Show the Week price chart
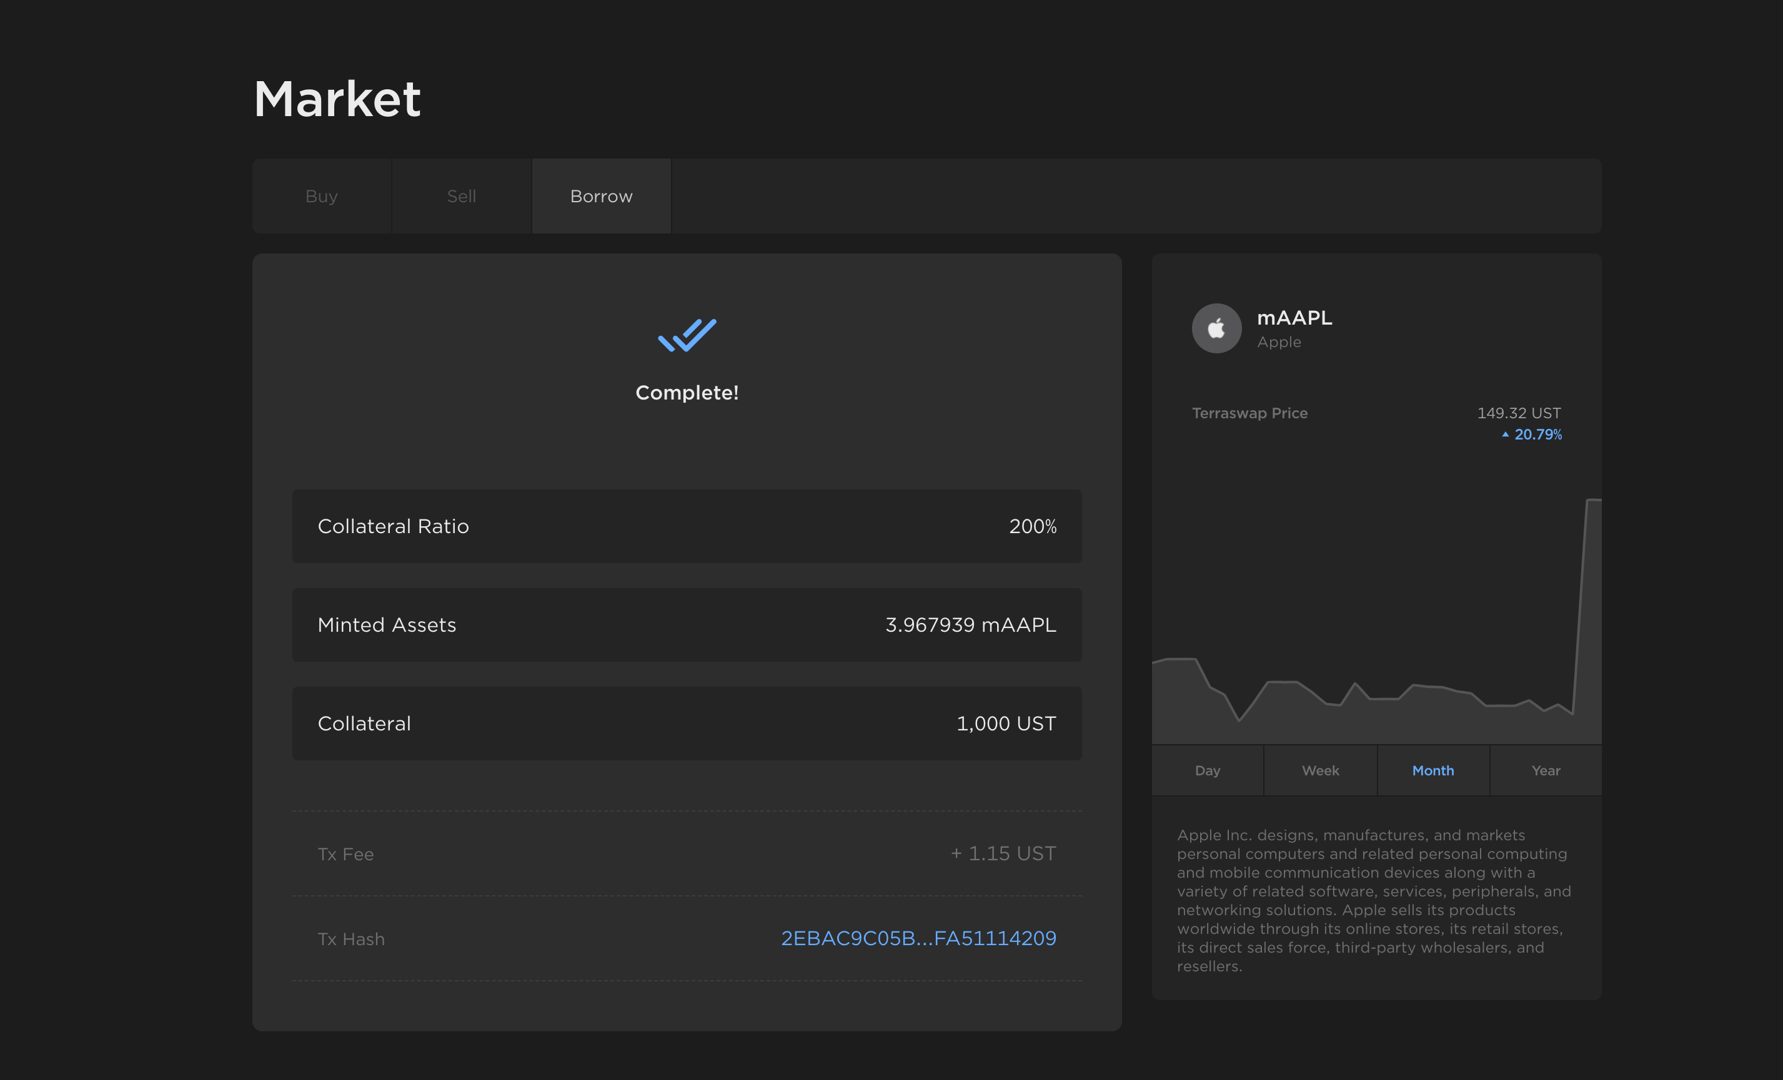 [x=1320, y=770]
